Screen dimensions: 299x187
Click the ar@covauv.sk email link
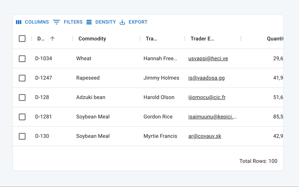point(205,136)
